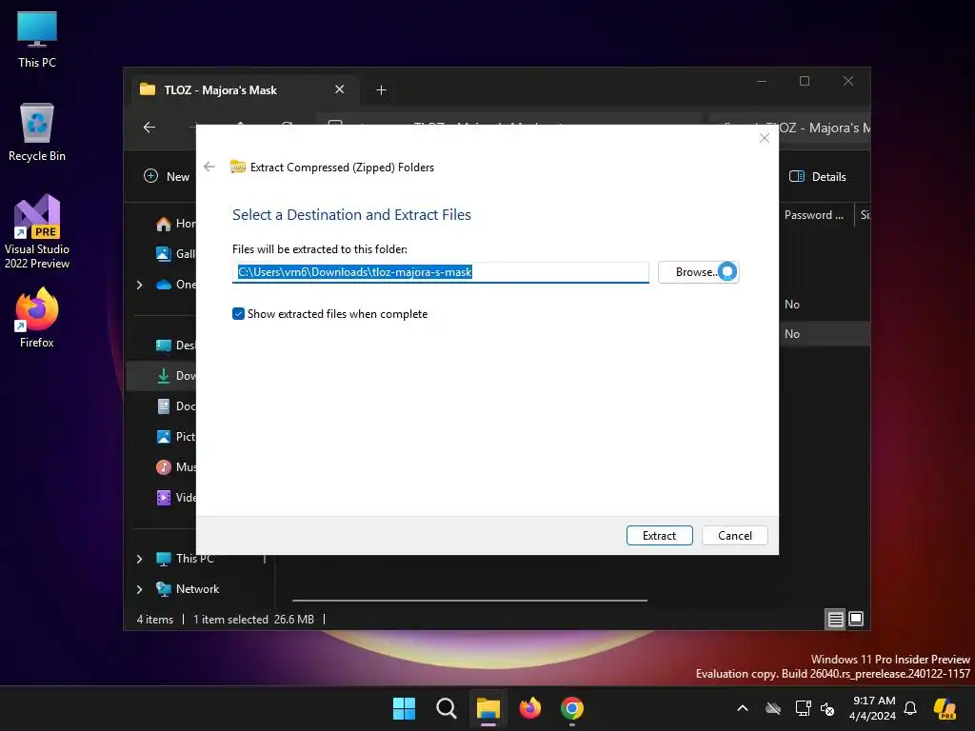Open Desktop folder in navigation pane
The width and height of the screenshot is (975, 731).
(x=176, y=345)
